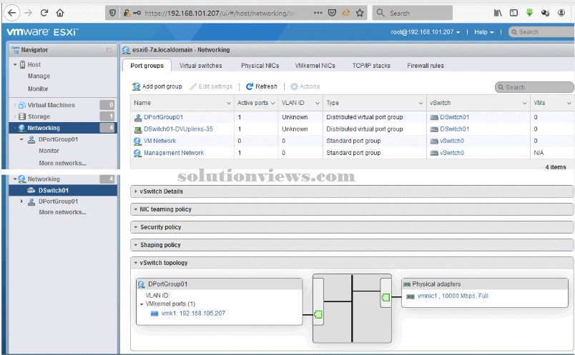Open the browser library icon
575x355 pixels.
[498, 13]
